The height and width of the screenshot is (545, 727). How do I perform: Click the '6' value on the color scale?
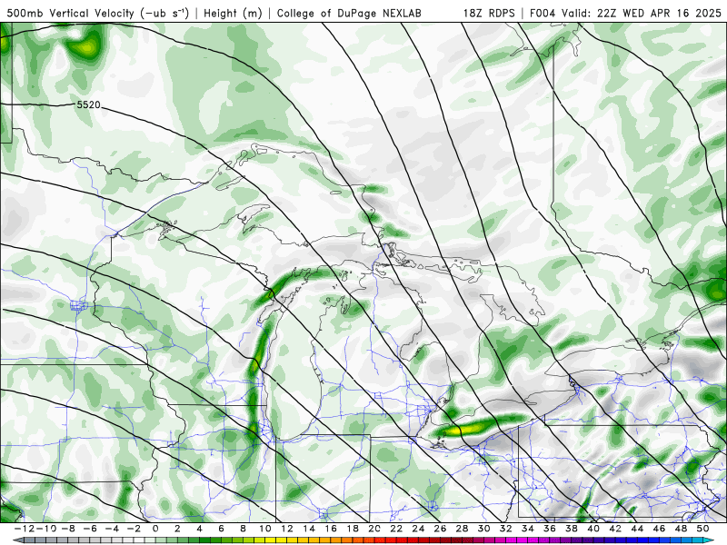(221, 529)
